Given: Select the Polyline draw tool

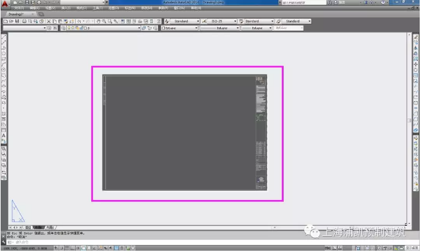Looking at the screenshot, I should pyautogui.click(x=4, y=47).
